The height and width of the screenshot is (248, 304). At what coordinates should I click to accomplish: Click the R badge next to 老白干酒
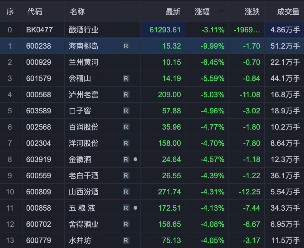[x=126, y=176]
